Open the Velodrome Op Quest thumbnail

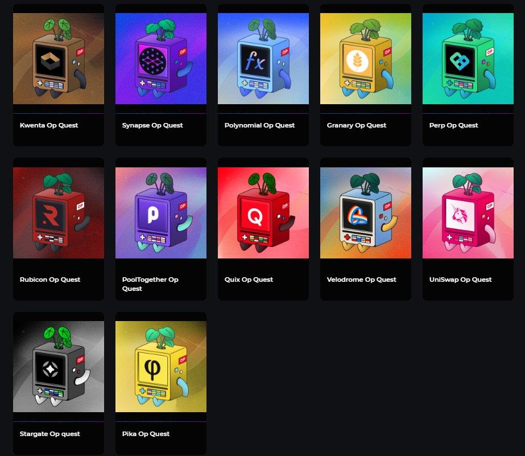366,212
